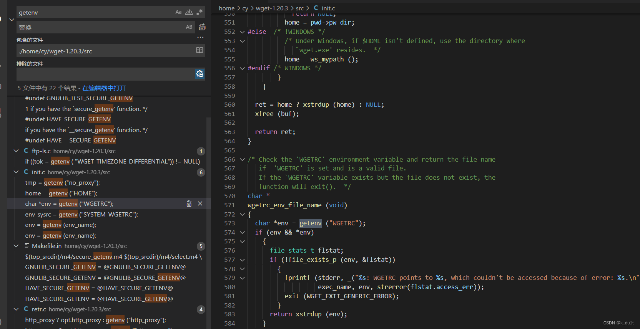Collapse the ftp-ls.c results group
This screenshot has width=640, height=329.
[x=16, y=151]
